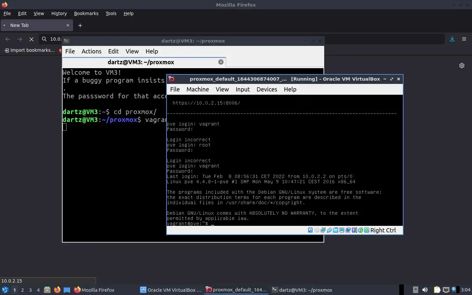The height and width of the screenshot is (295, 472).
Task: Open the Edit menu in the terminal window
Action: (113, 51)
